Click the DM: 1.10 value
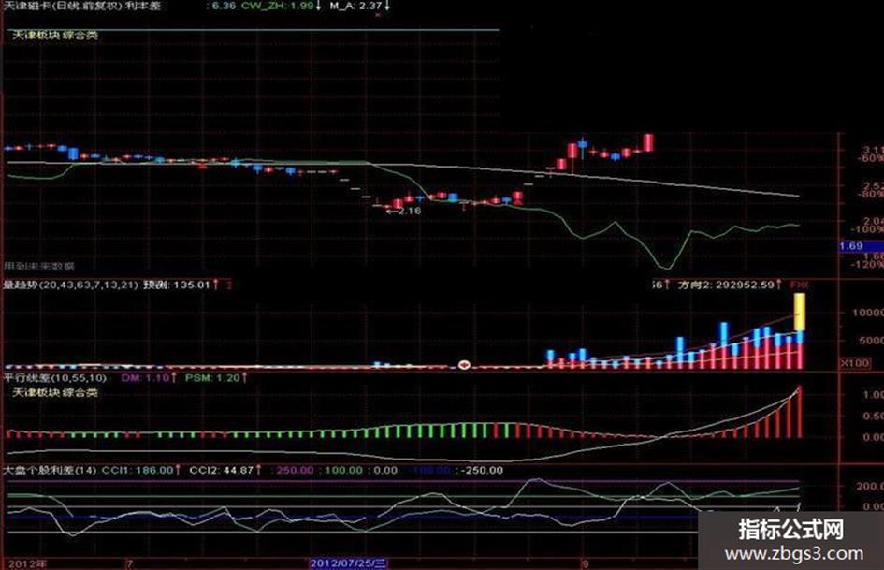 (x=145, y=377)
